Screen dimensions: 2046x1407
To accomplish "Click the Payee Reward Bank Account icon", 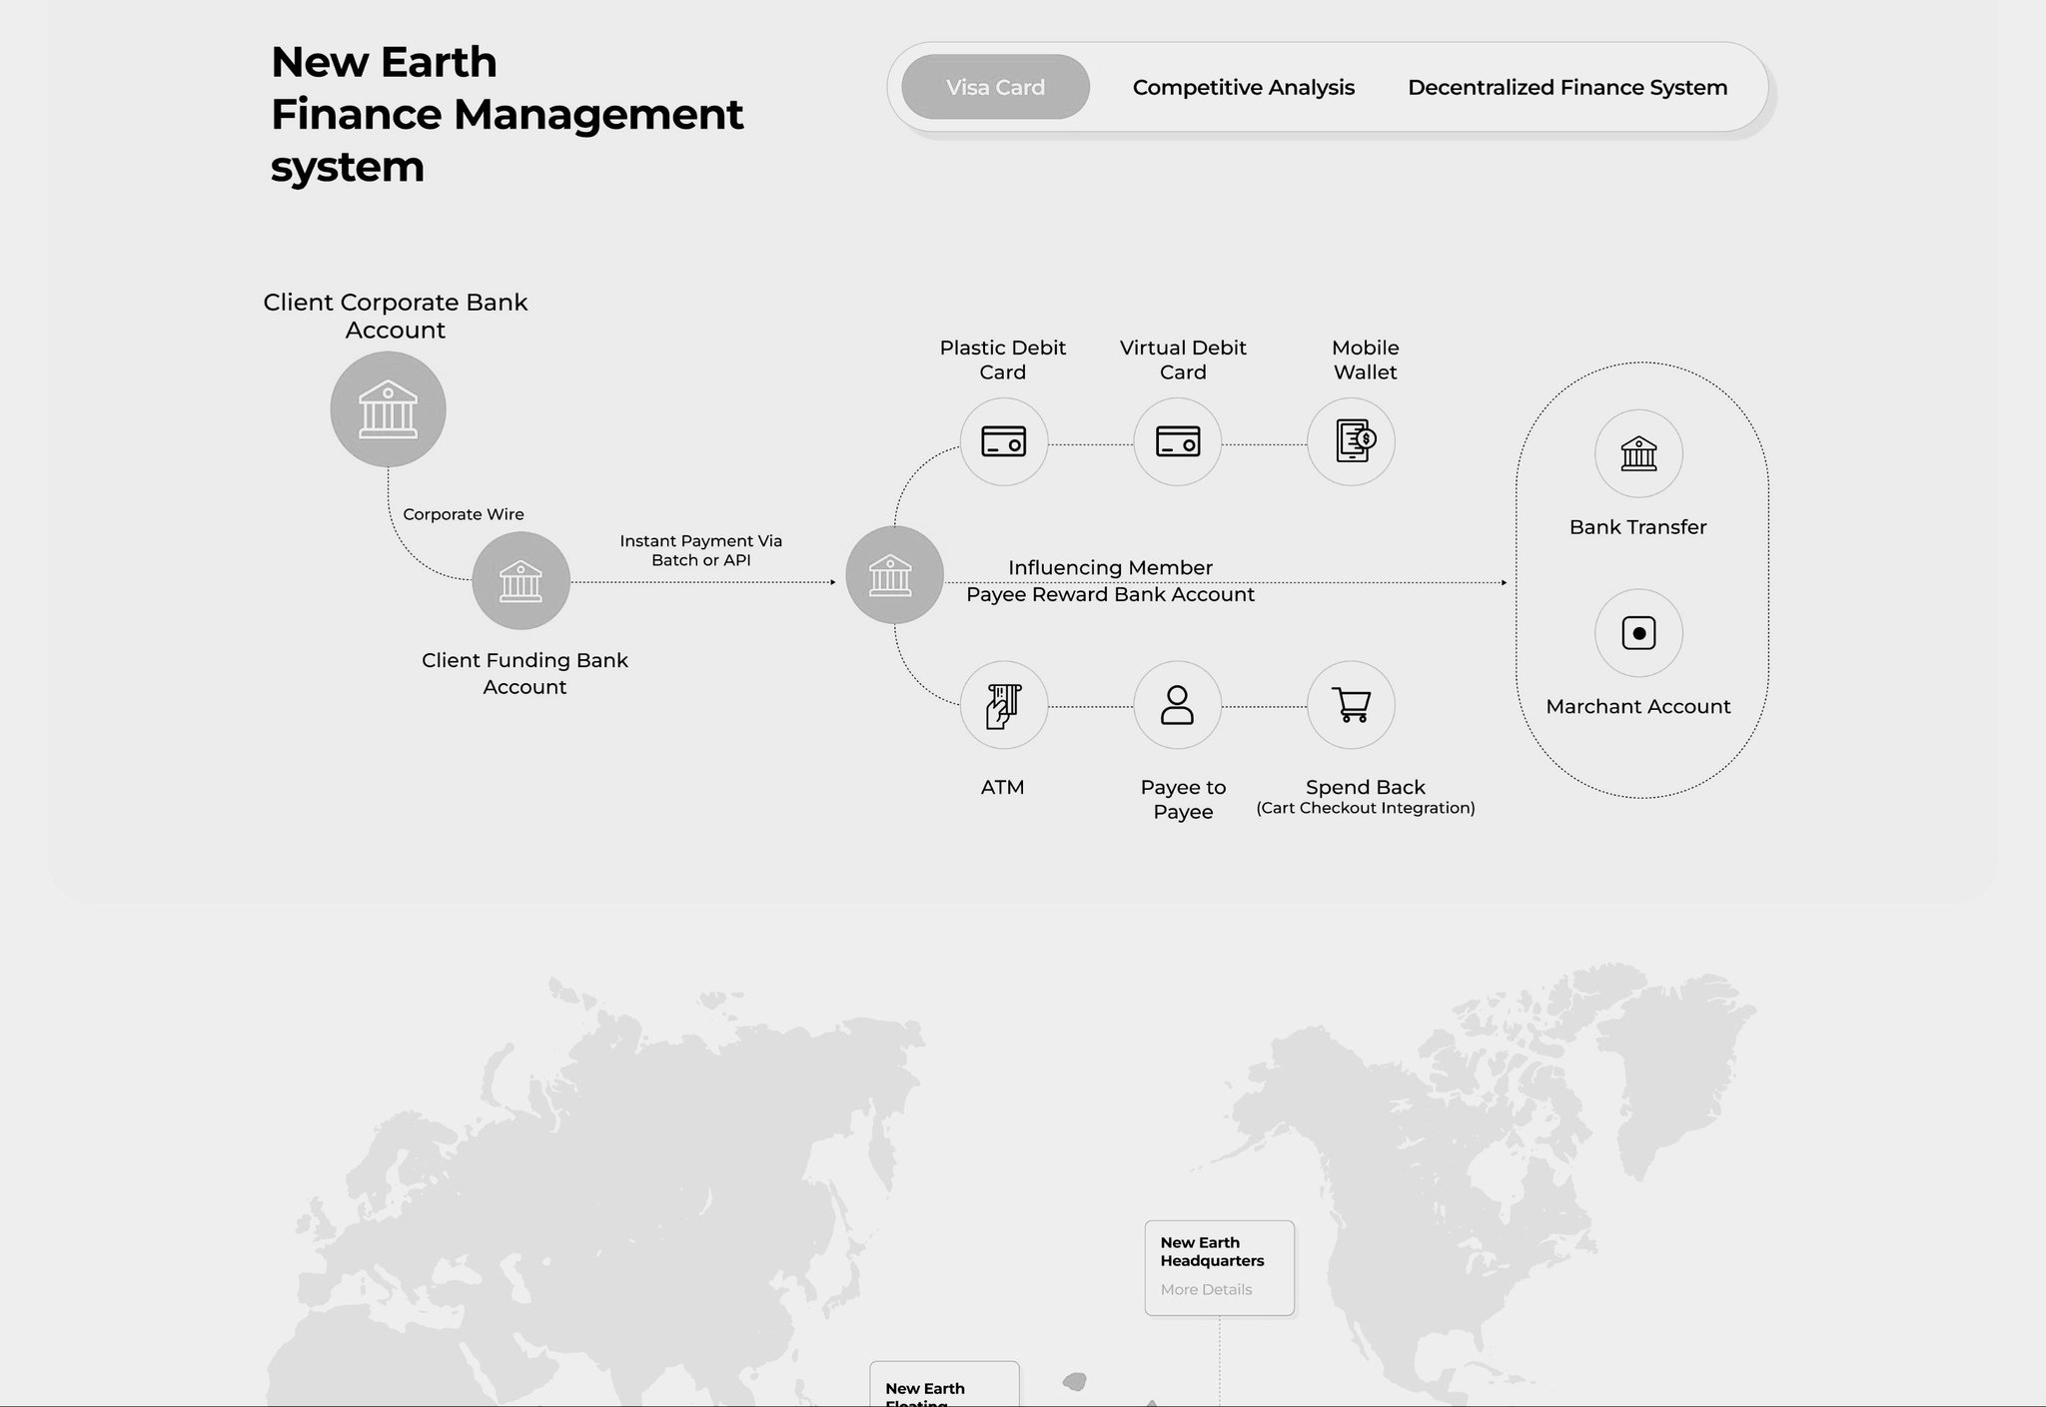I will pos(894,576).
